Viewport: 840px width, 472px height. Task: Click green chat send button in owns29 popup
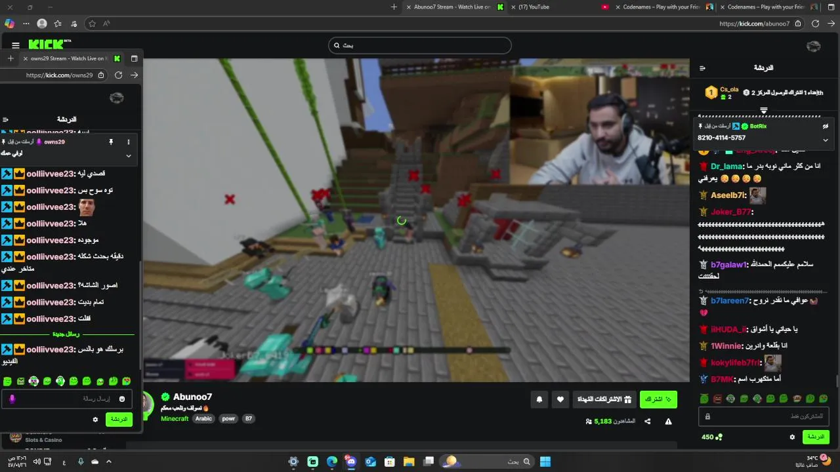point(119,420)
